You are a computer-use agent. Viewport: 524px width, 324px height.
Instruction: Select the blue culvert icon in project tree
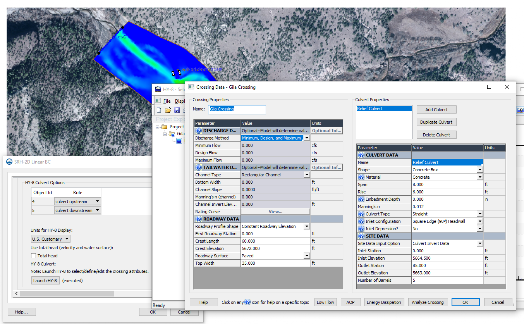(x=179, y=141)
